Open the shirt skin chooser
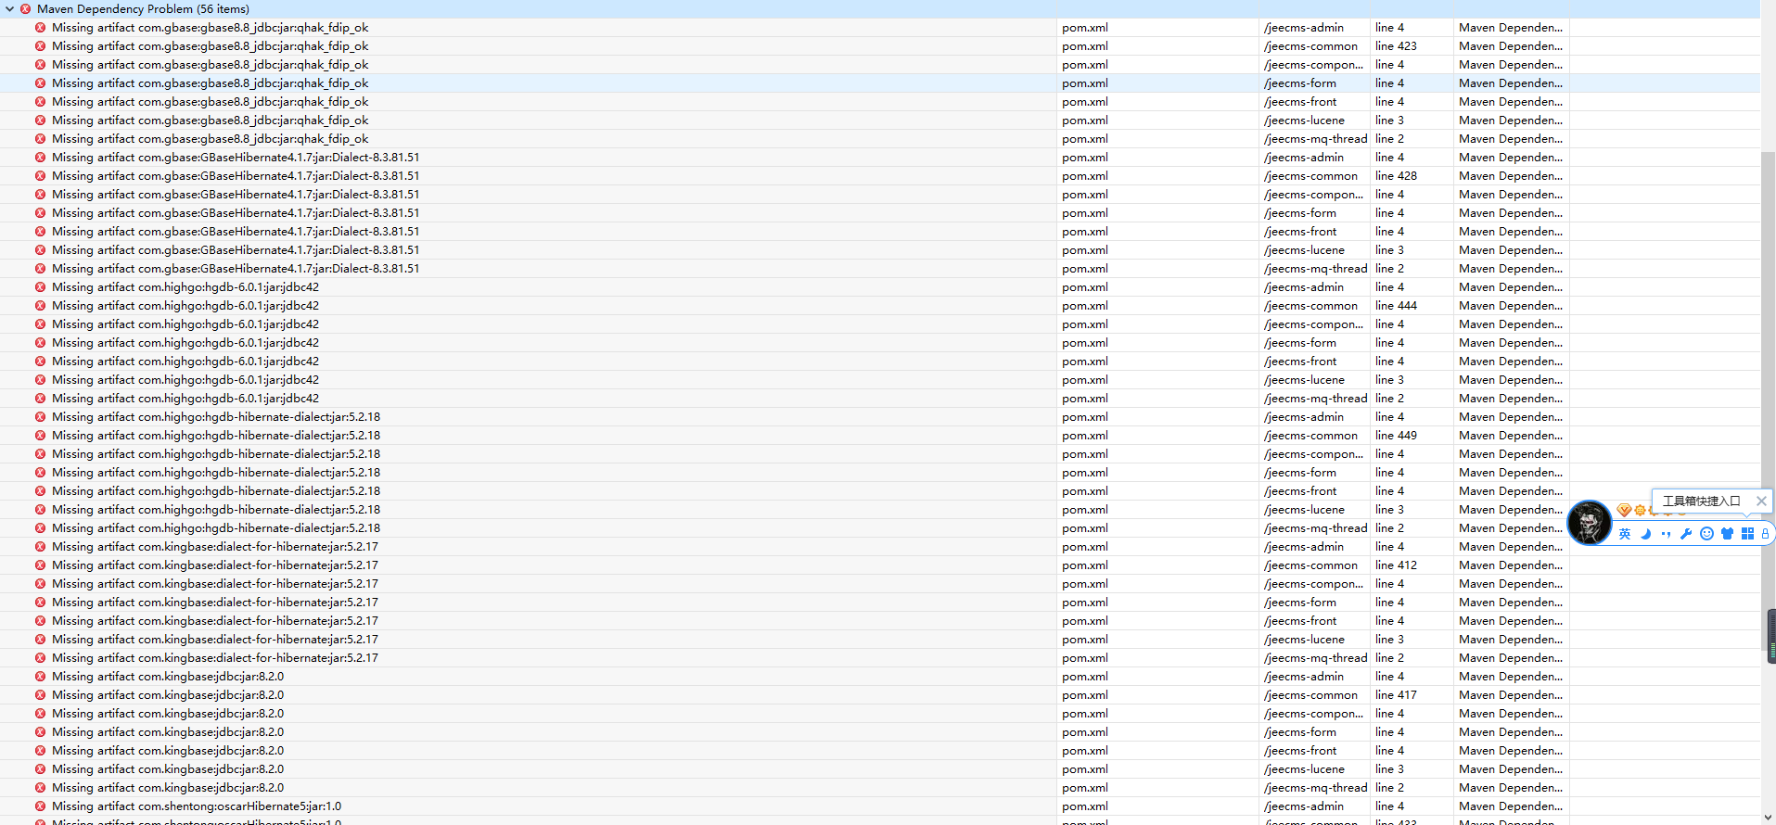The width and height of the screenshot is (1776, 825). coord(1727,534)
